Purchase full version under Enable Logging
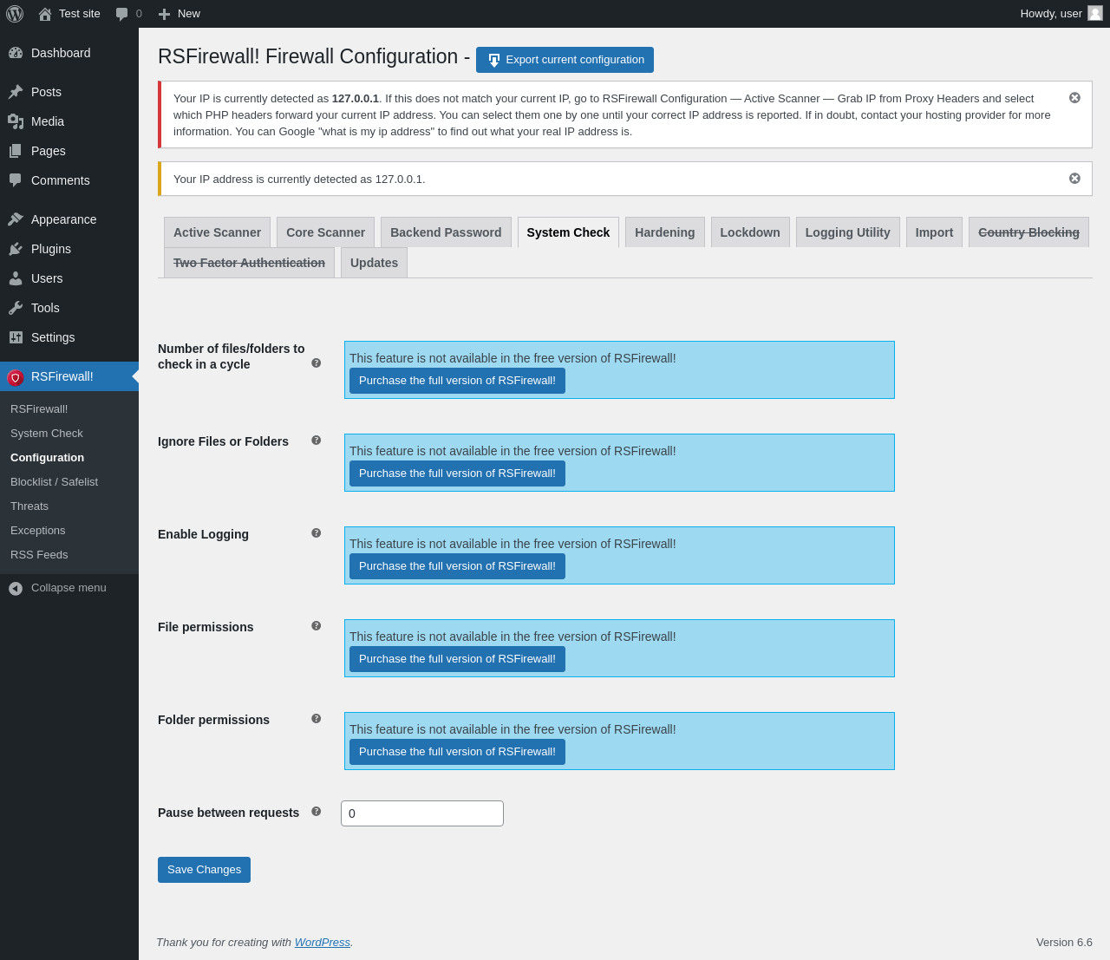The image size is (1110, 960). point(457,566)
